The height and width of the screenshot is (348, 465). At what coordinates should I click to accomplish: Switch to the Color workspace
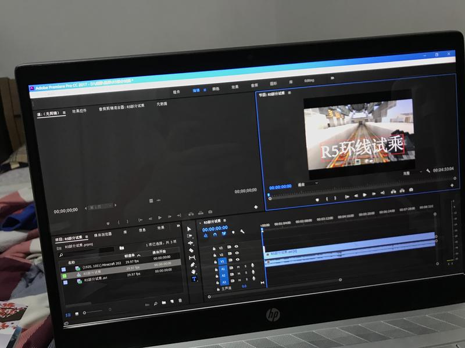click(x=216, y=89)
